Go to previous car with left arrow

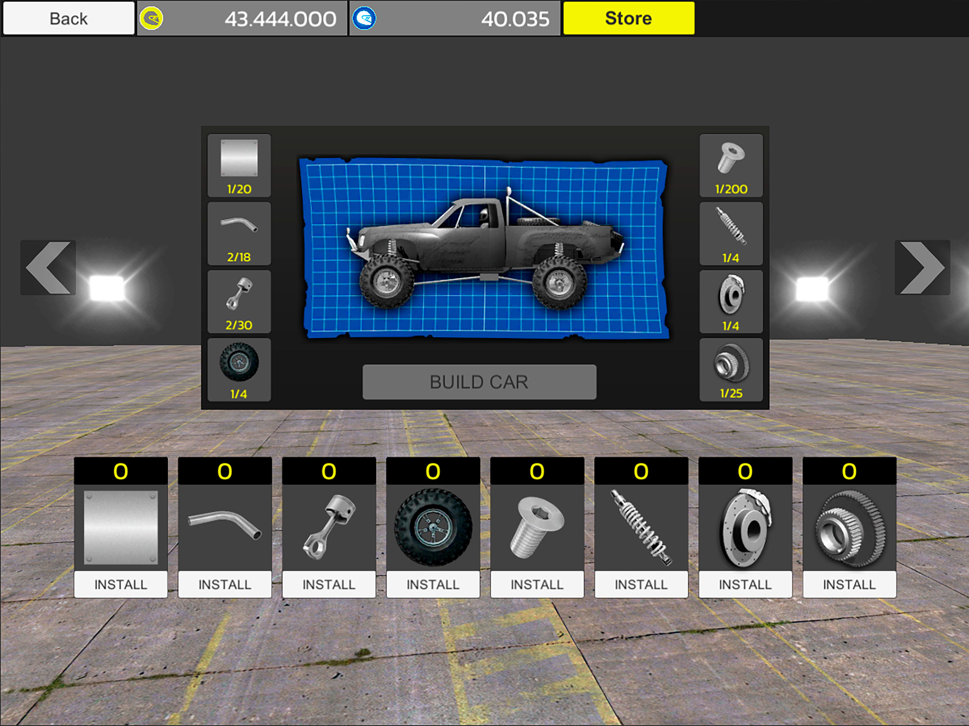[48, 267]
